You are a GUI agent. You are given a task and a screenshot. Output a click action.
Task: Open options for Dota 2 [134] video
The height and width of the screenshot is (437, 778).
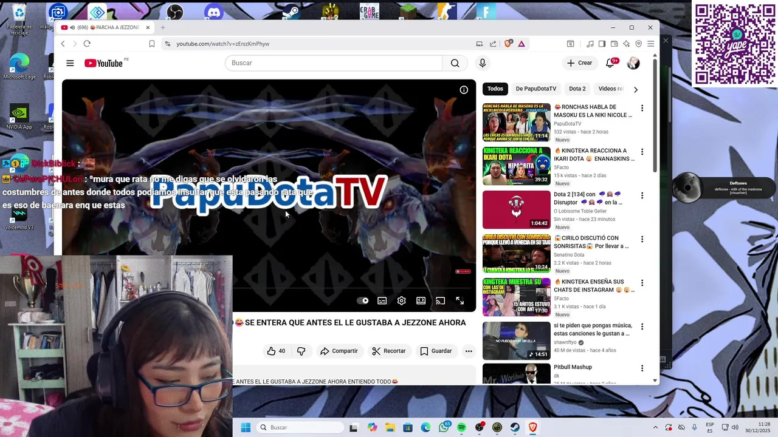[x=642, y=195]
